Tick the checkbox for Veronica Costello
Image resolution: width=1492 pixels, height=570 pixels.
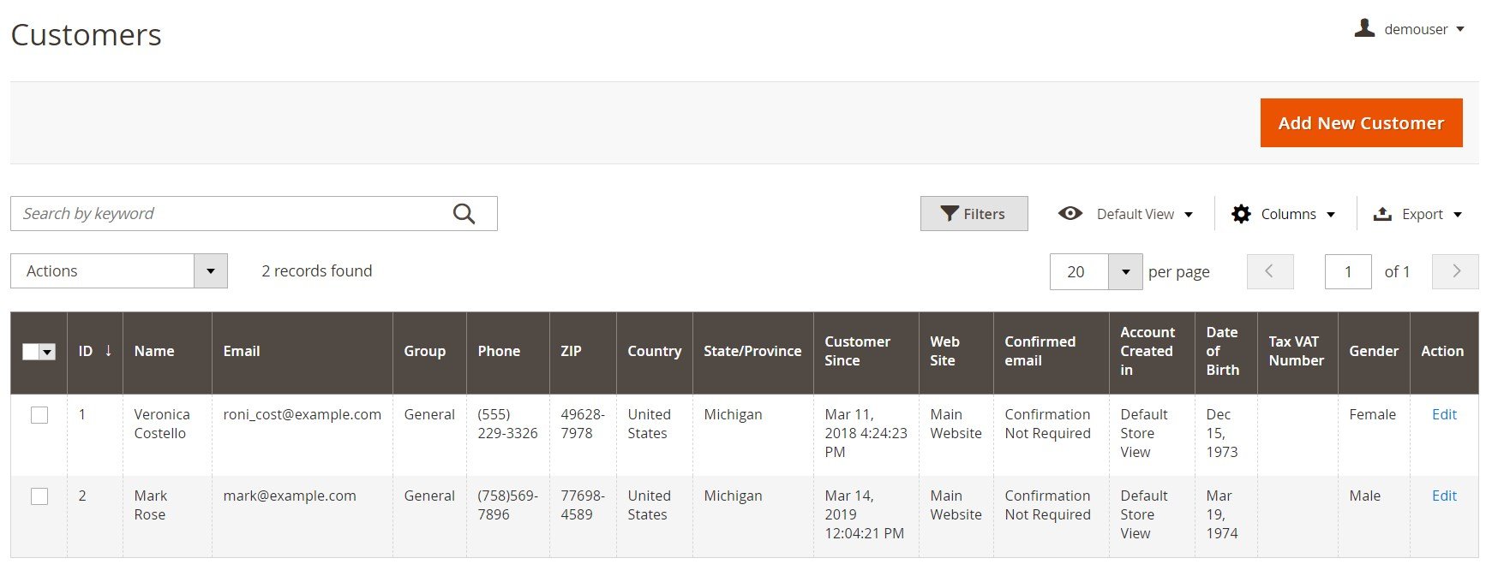tap(39, 415)
